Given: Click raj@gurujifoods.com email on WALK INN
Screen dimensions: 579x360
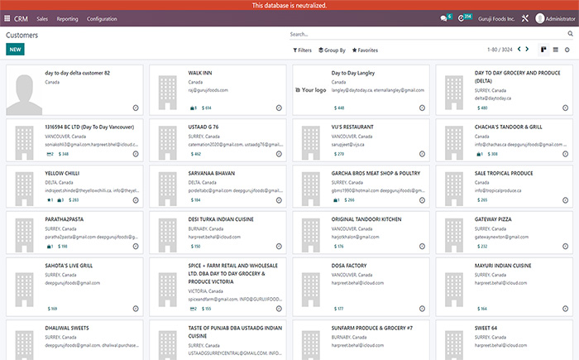Looking at the screenshot, I should [208, 90].
